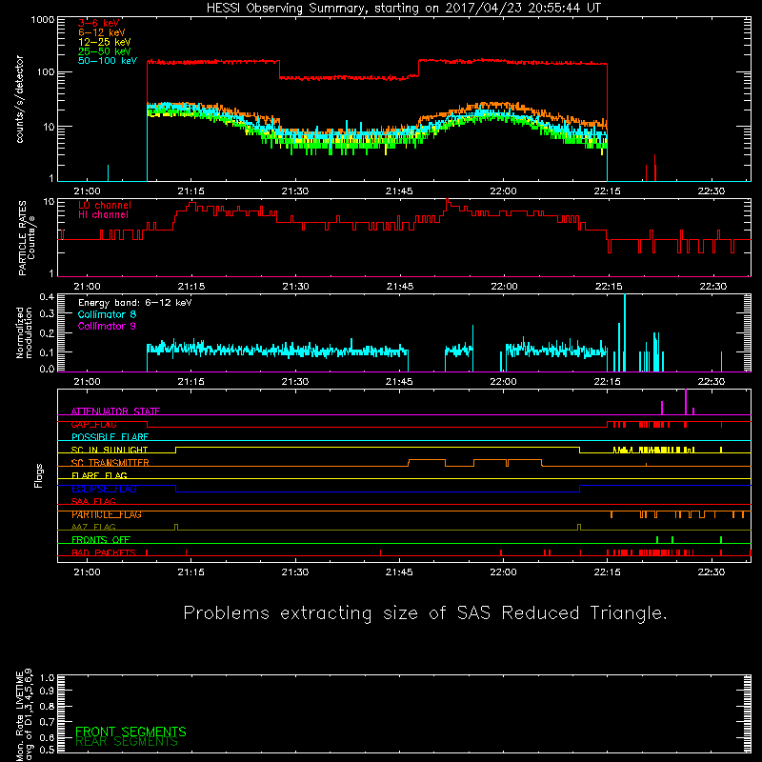Select the SC_IN_SUNLIGHT flag label
The height and width of the screenshot is (762, 762).
[110, 450]
